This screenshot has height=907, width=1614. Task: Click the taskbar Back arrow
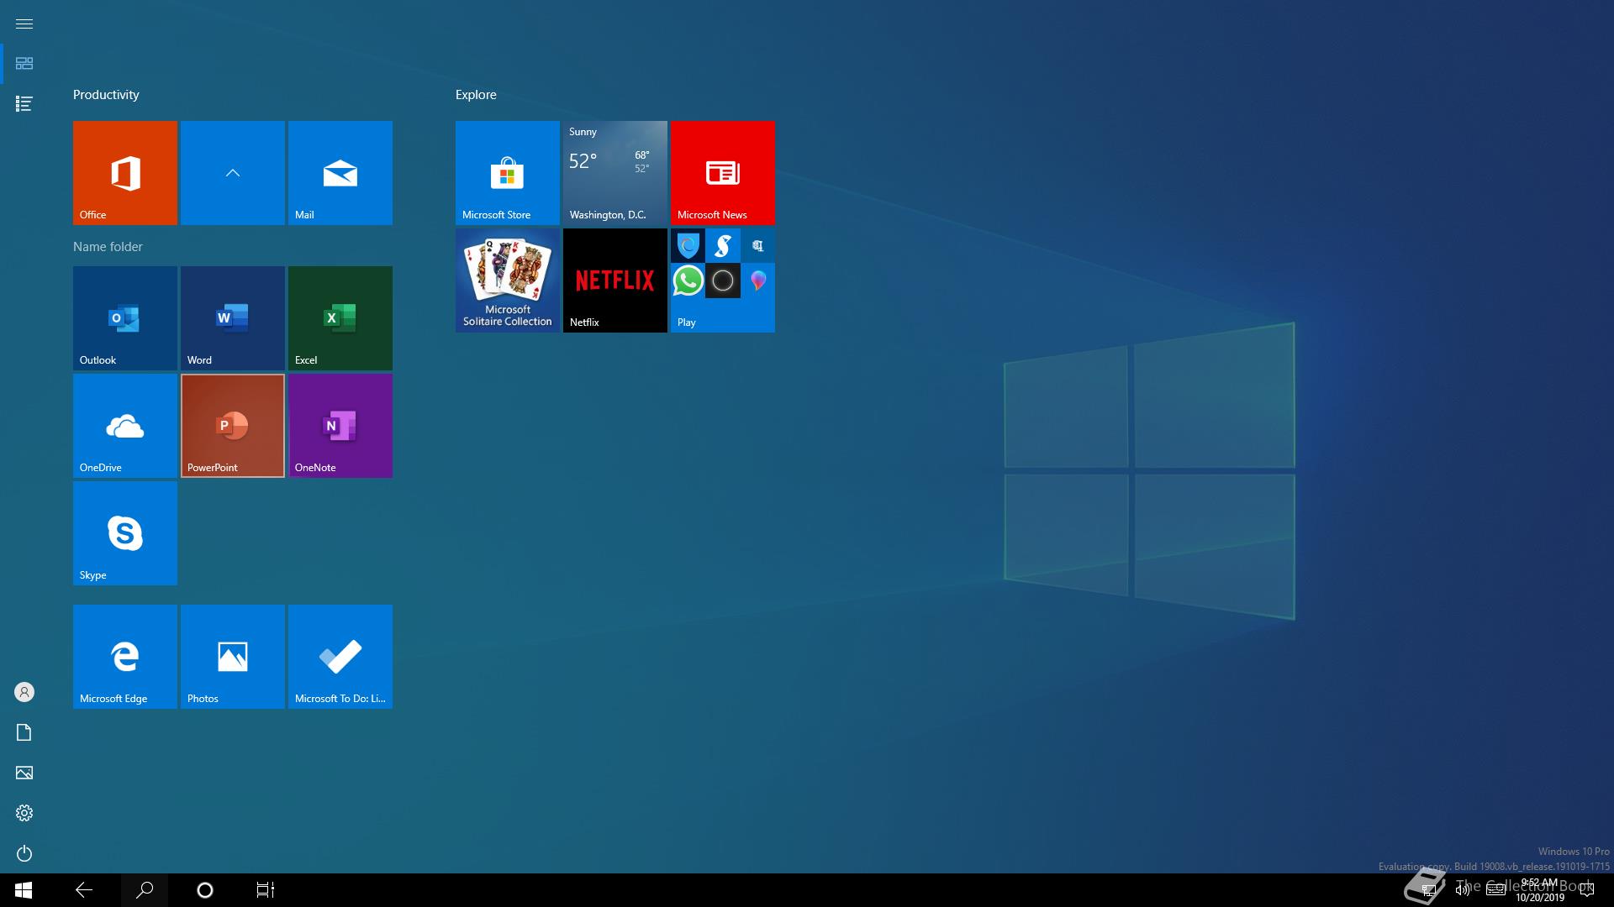84,890
